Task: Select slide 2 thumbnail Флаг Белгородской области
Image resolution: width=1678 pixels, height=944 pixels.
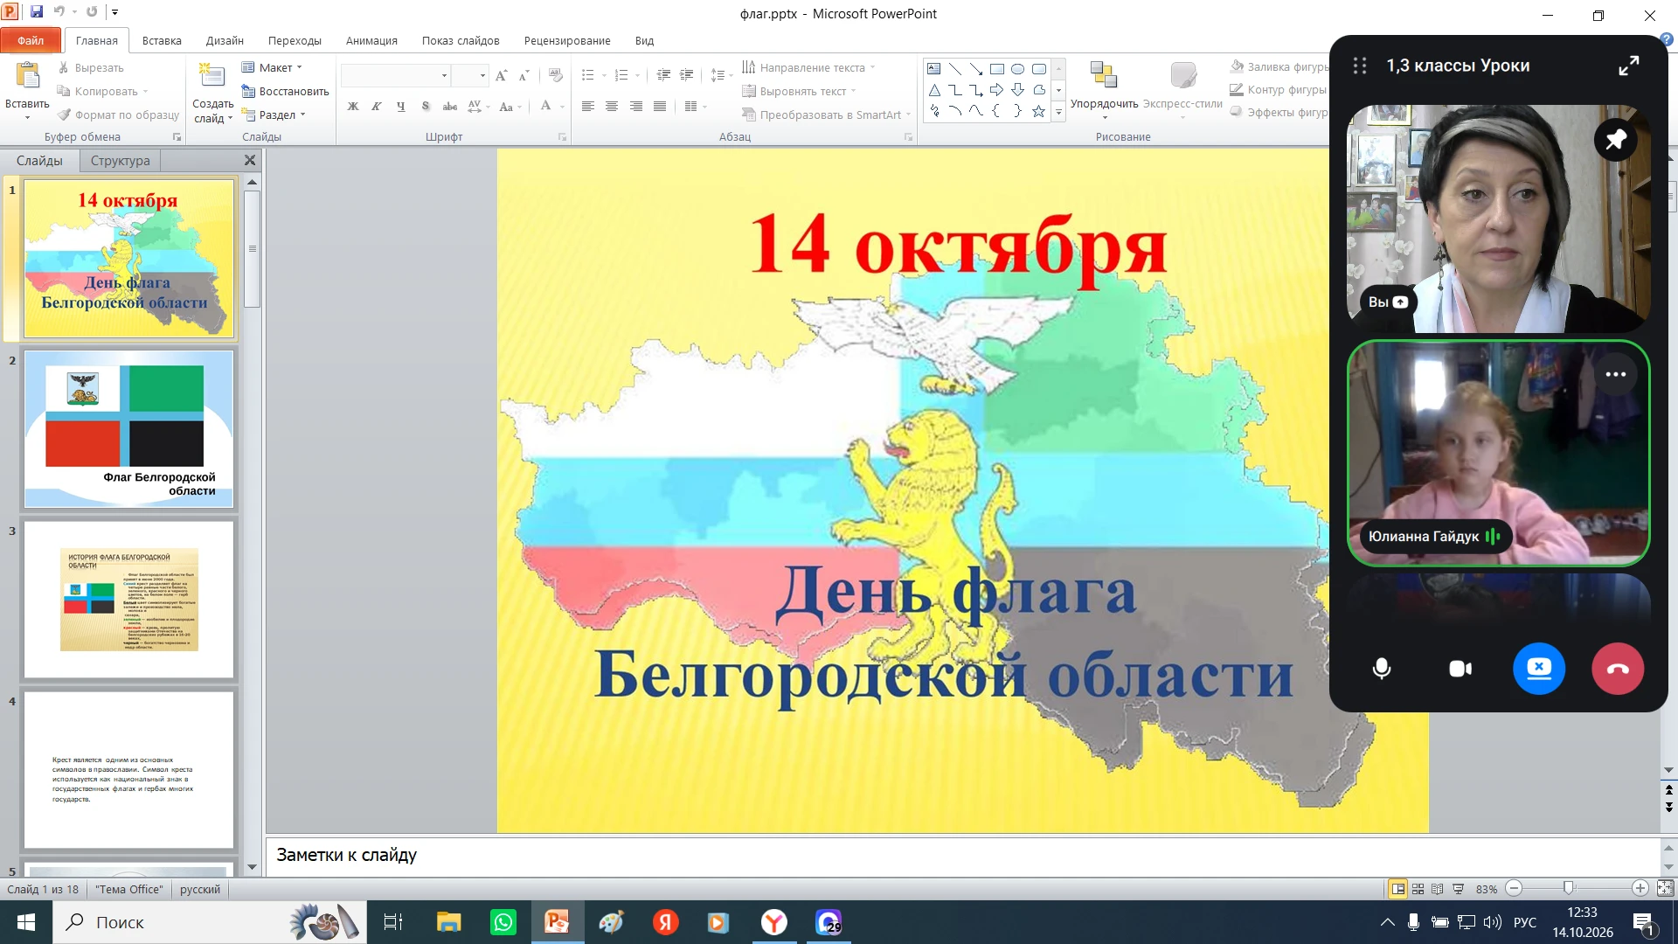Action: tap(128, 429)
